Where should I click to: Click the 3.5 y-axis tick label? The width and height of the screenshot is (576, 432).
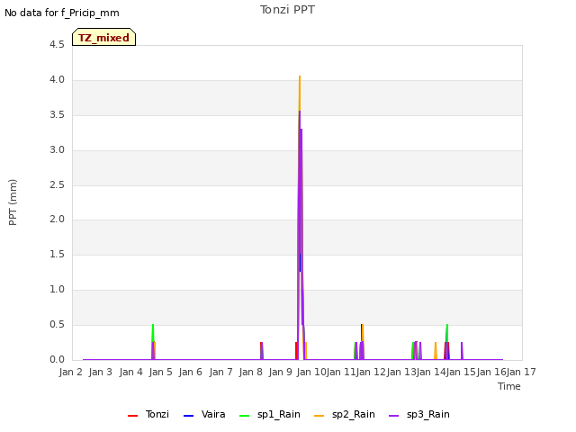(x=57, y=115)
